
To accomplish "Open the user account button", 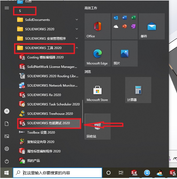I will 7,111.
